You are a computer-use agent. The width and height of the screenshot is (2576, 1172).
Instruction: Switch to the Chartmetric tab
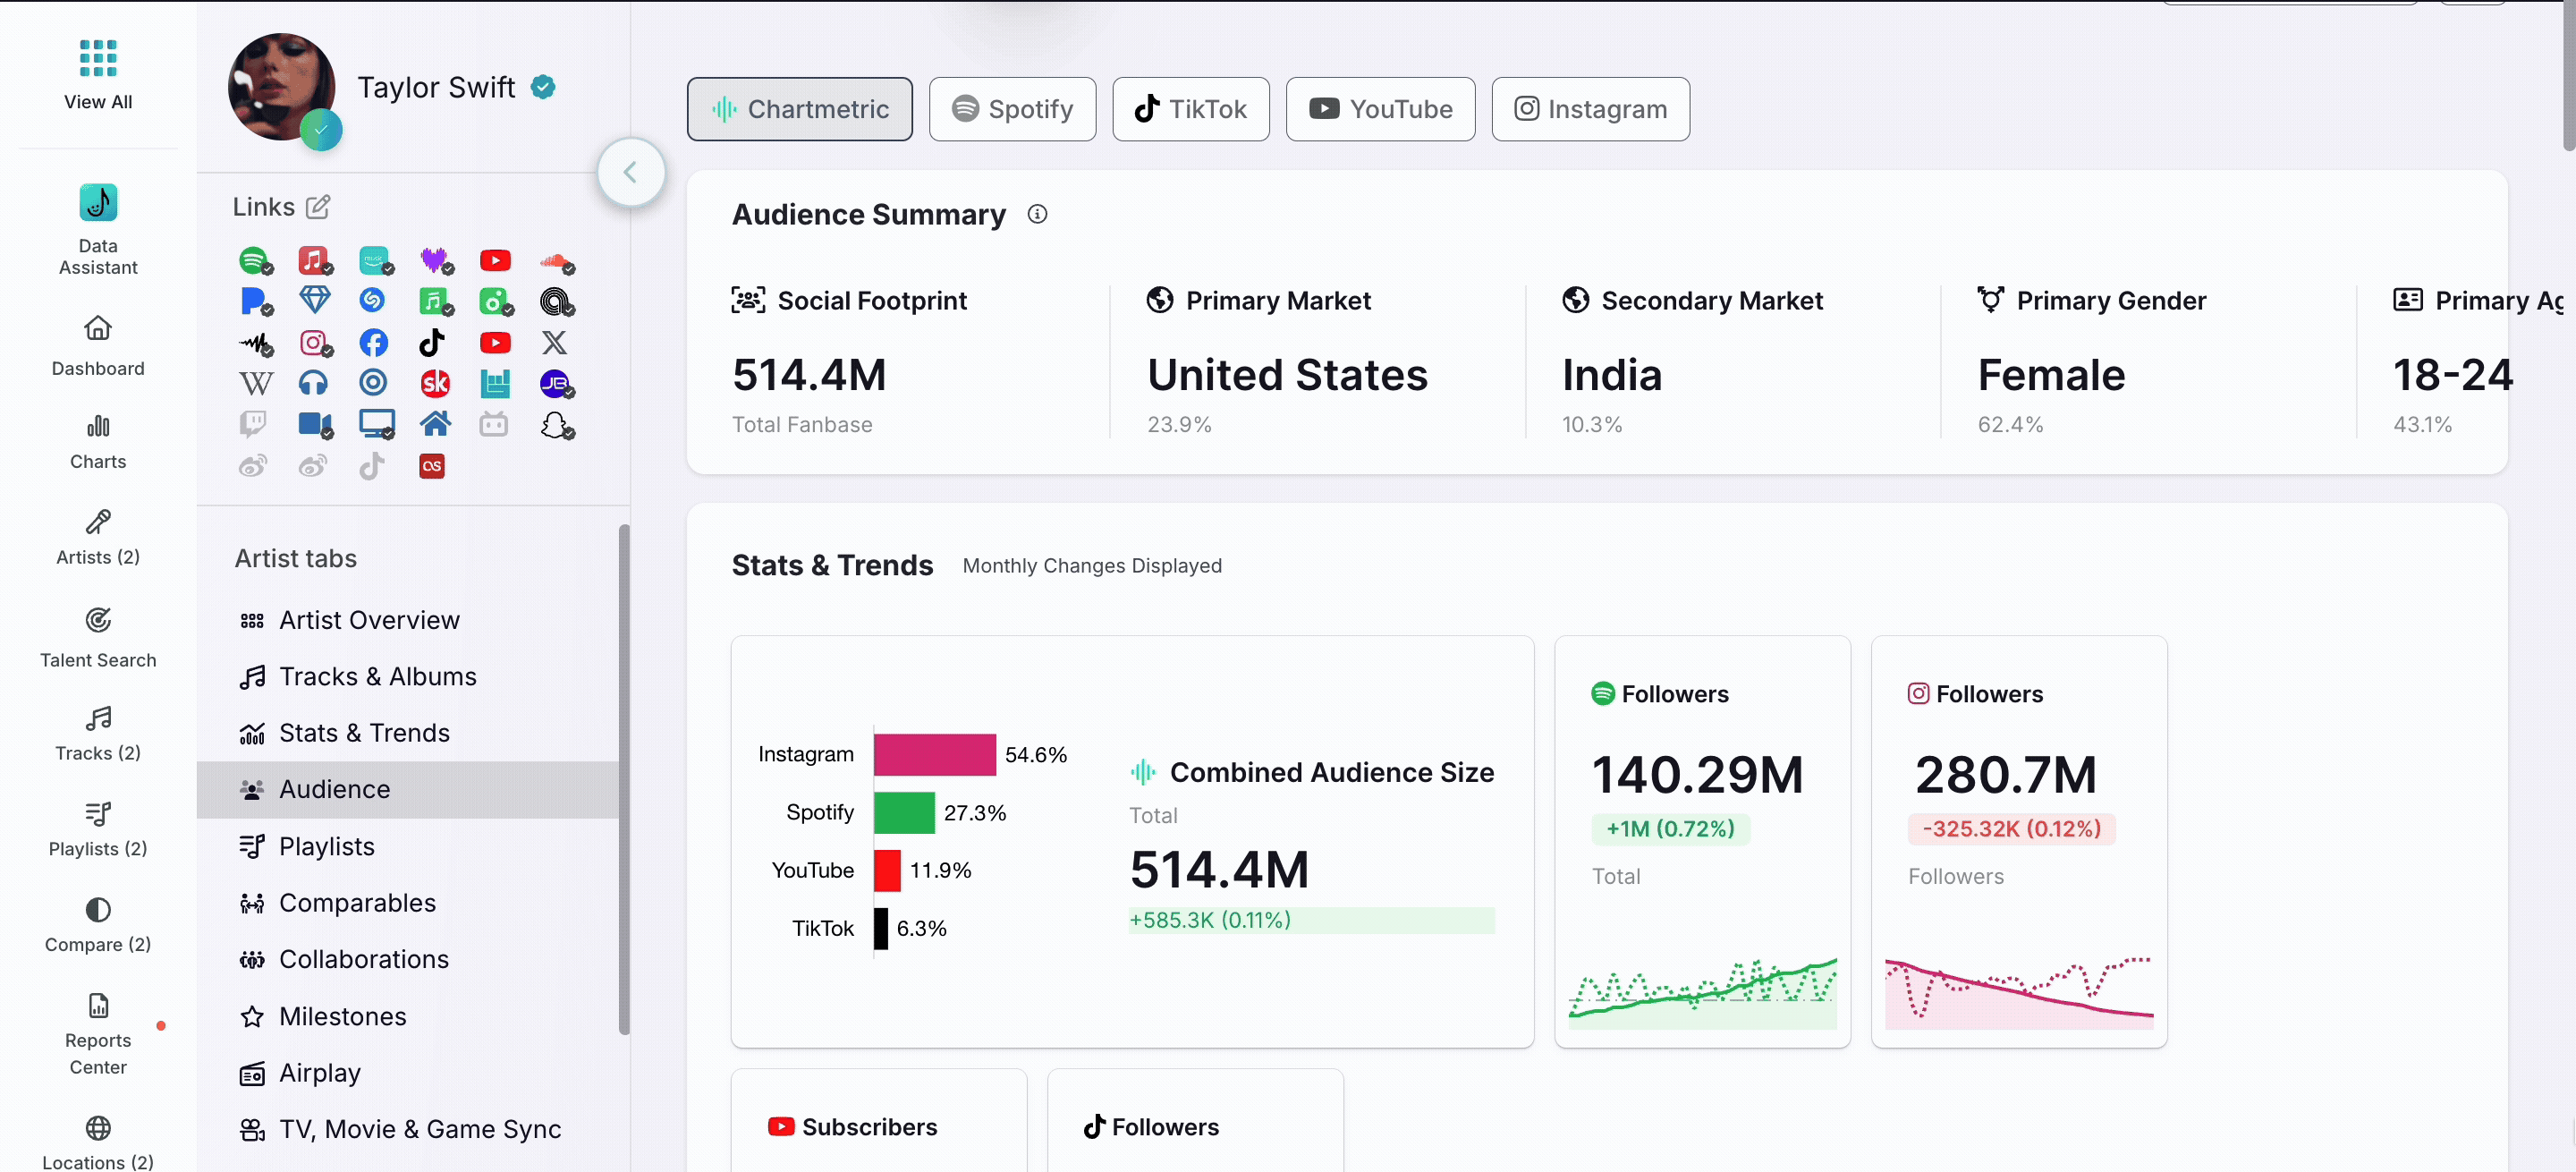pos(799,109)
